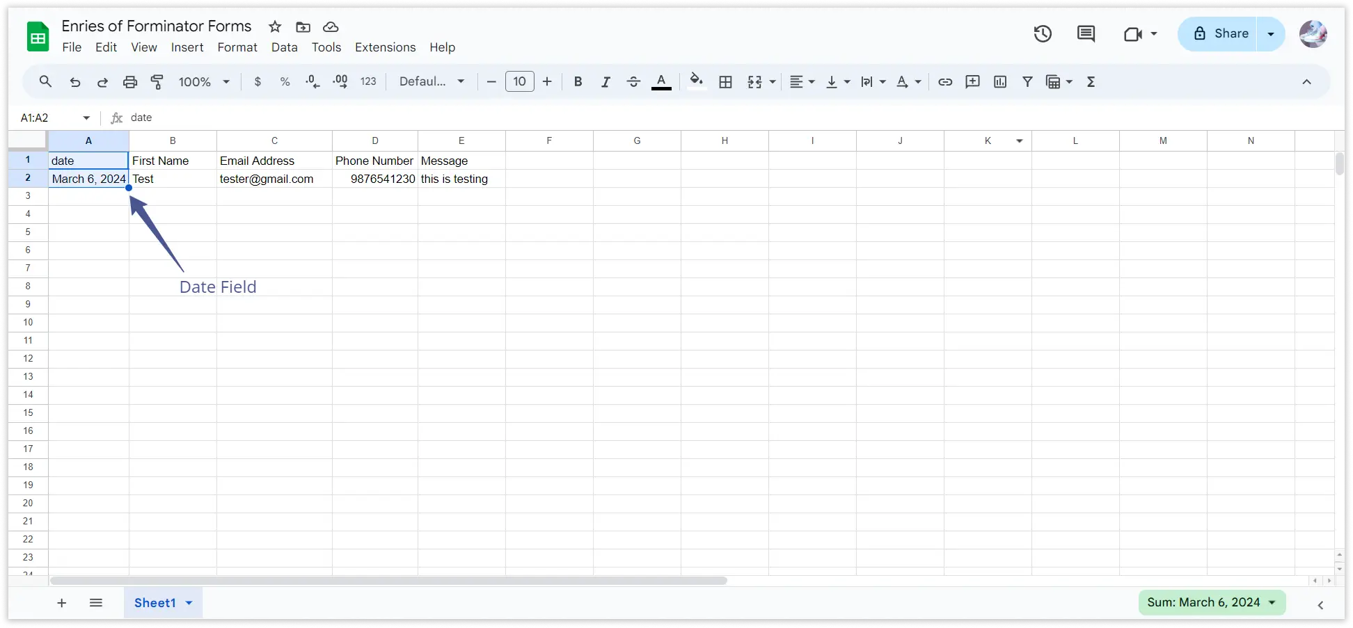This screenshot has width=1353, height=628.
Task: Click the create filter funnel icon
Action: (x=1027, y=82)
